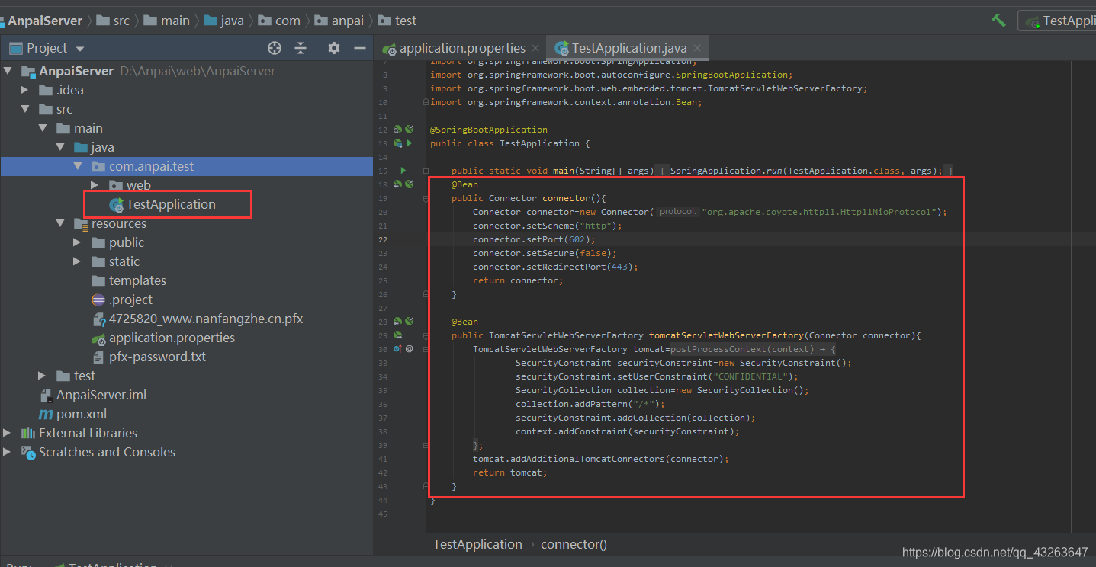The height and width of the screenshot is (567, 1096).
Task: Click the Spring leaf icon next to application.properties in tree
Action: (98, 338)
